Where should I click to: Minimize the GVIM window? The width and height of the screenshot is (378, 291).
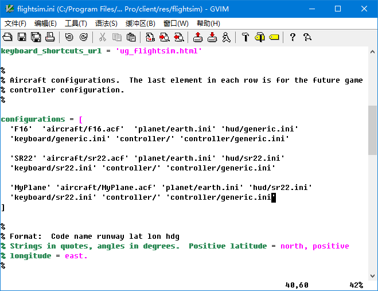point(312,9)
